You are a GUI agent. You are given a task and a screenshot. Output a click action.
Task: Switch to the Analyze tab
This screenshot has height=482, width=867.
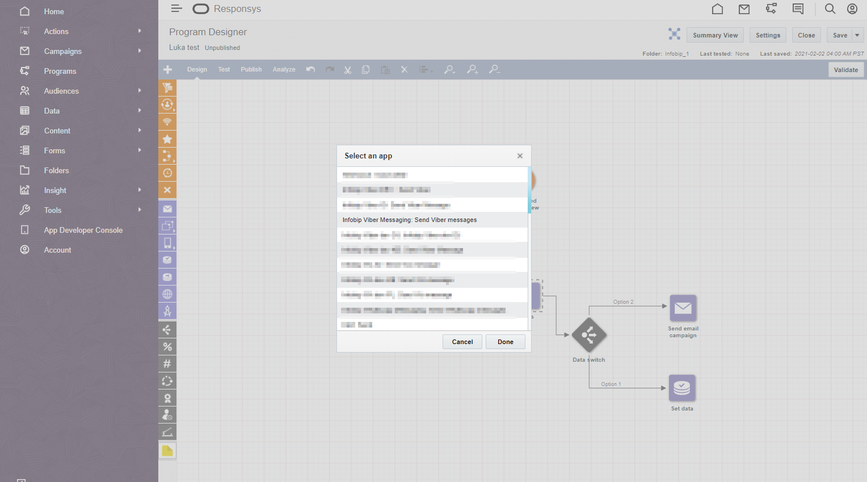(x=284, y=69)
